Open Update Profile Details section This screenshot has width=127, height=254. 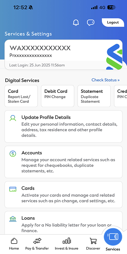[x=63, y=126]
